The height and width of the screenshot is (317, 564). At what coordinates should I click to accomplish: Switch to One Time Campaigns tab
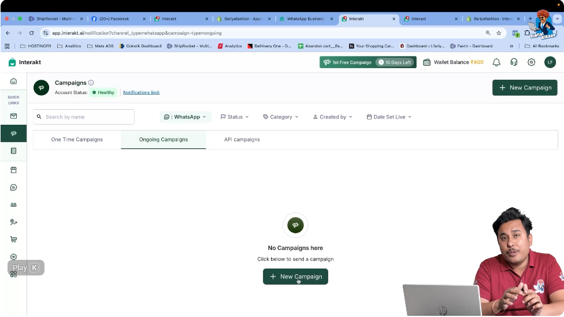click(x=77, y=140)
